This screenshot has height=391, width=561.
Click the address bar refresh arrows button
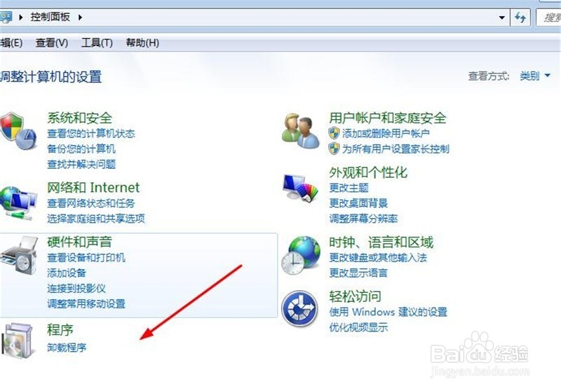520,17
